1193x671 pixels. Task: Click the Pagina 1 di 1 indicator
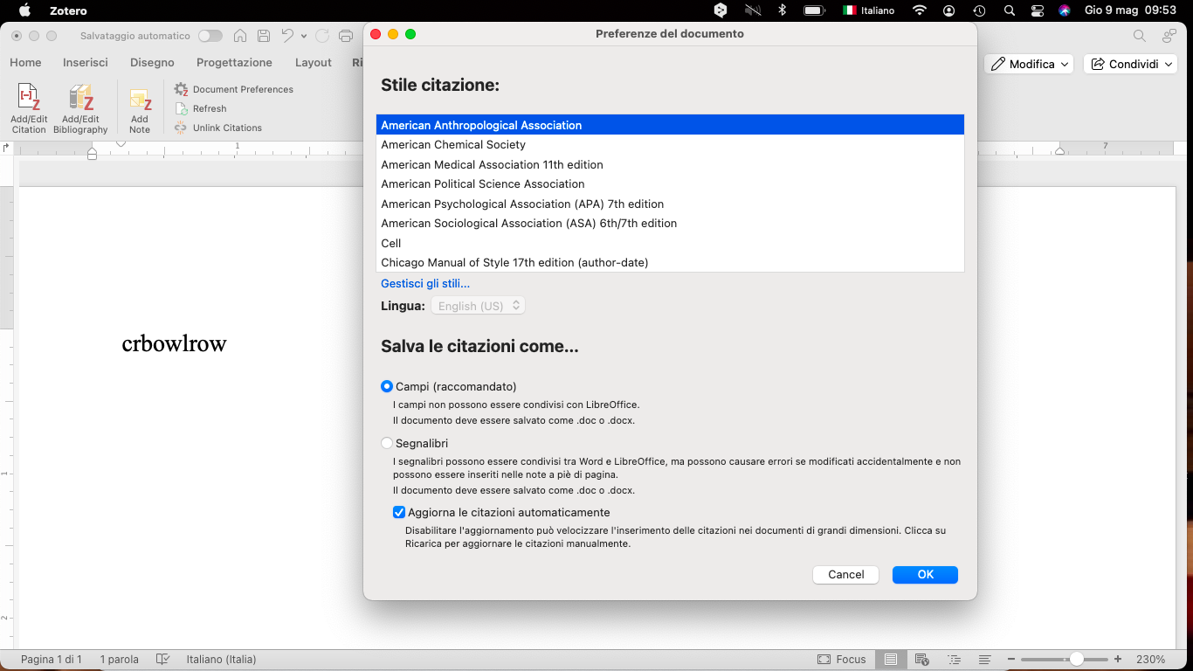[x=52, y=660]
